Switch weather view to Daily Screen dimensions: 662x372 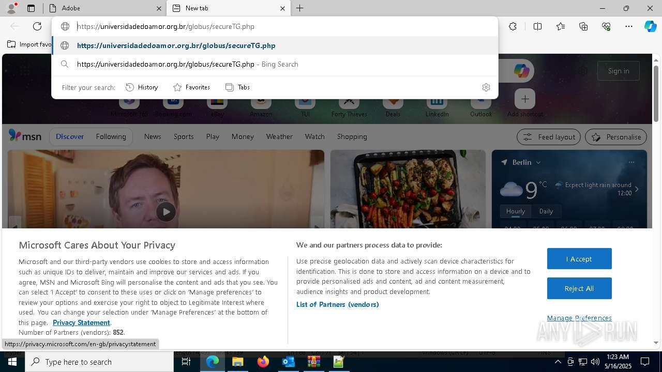(546, 211)
